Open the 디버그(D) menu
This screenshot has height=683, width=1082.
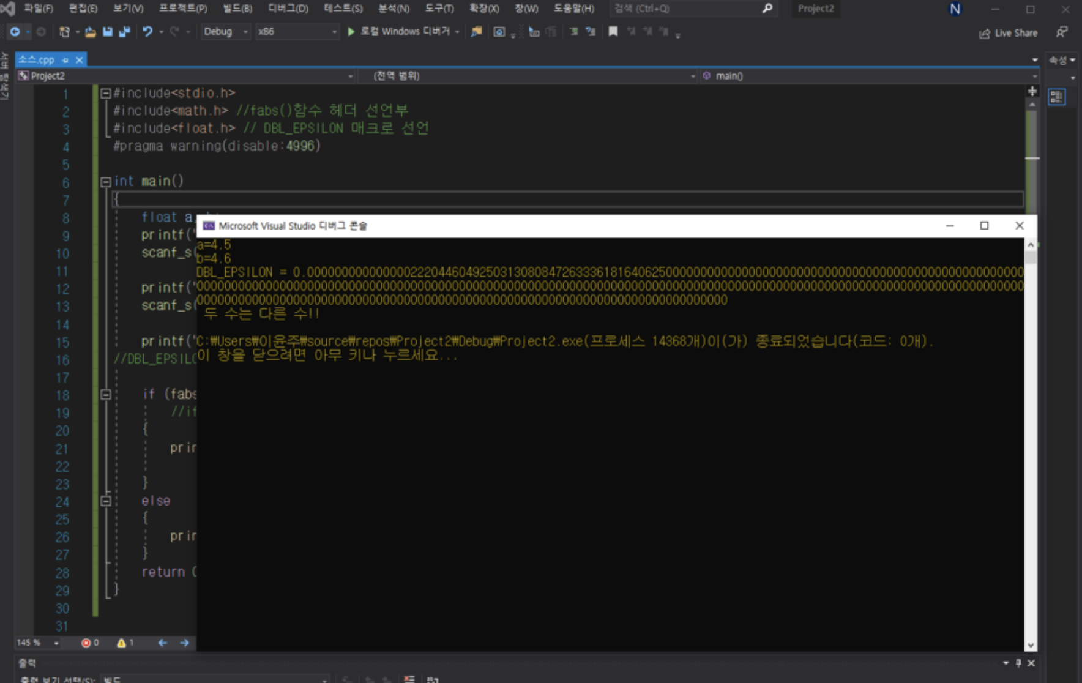(x=288, y=9)
